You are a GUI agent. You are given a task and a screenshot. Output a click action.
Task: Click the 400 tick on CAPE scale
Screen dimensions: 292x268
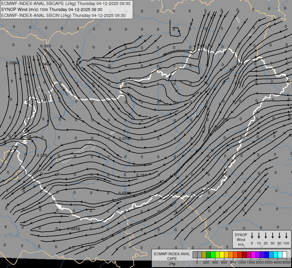tap(215, 262)
